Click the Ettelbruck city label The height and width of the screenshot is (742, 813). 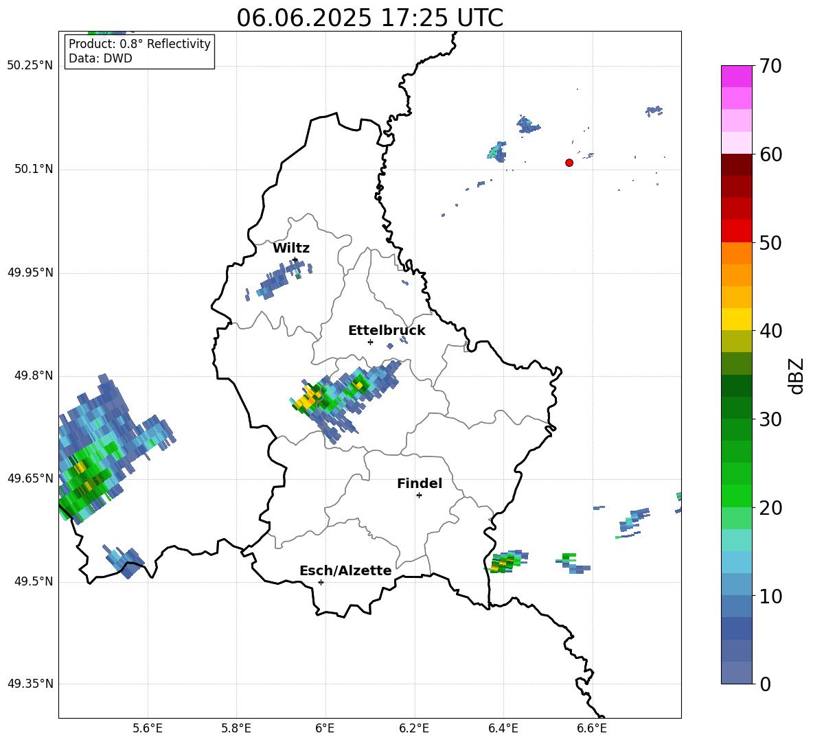[x=387, y=331]
